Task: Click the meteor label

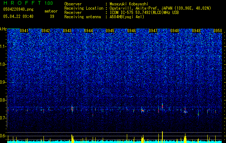Action: (51, 11)
